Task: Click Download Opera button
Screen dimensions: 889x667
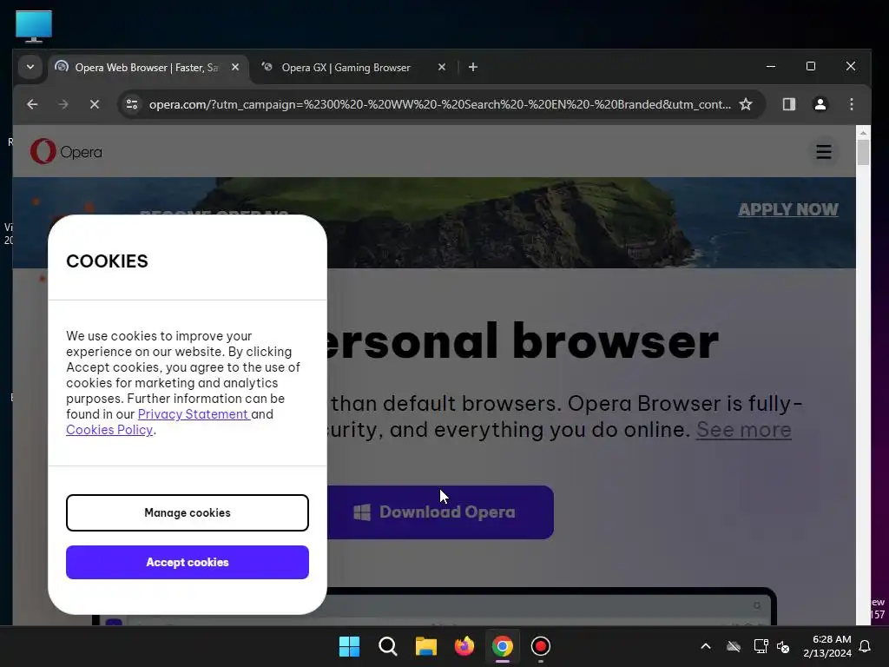Action: click(440, 512)
